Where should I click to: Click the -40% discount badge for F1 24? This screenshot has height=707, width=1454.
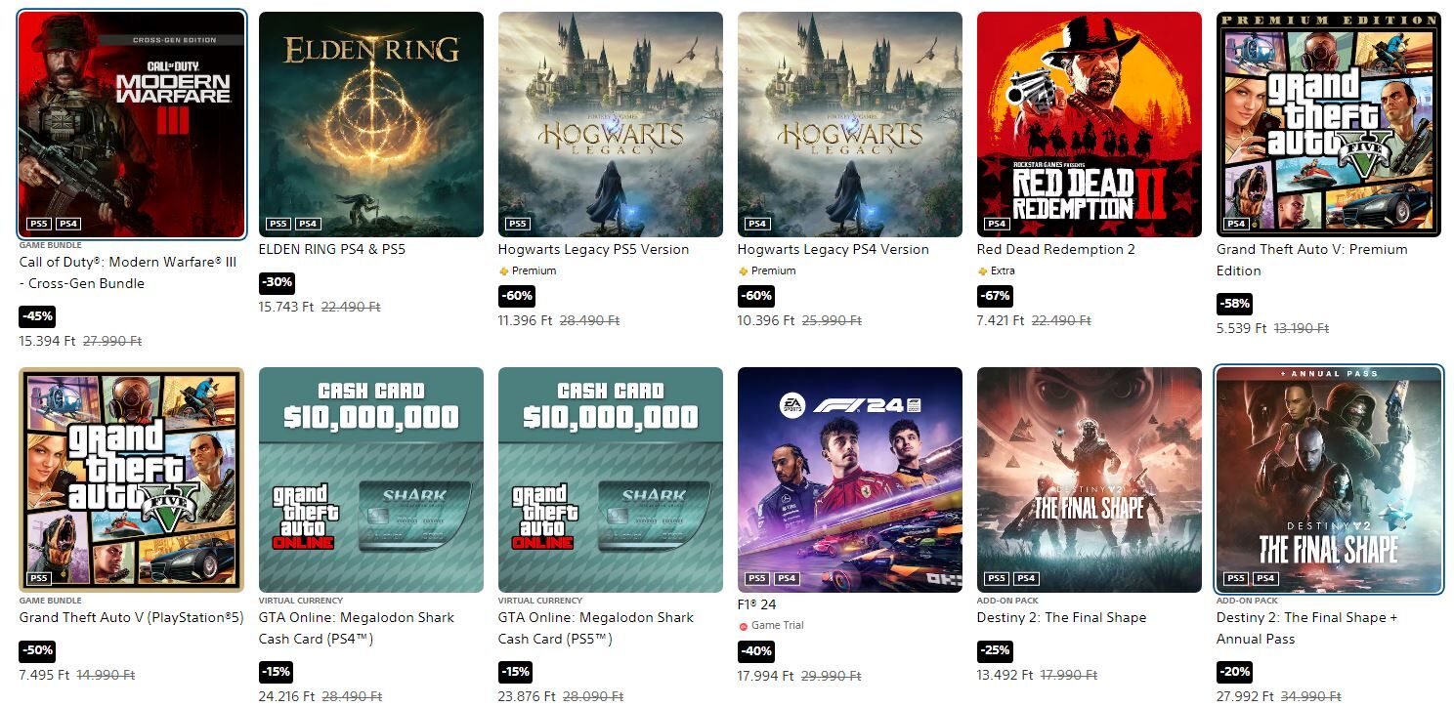point(756,650)
